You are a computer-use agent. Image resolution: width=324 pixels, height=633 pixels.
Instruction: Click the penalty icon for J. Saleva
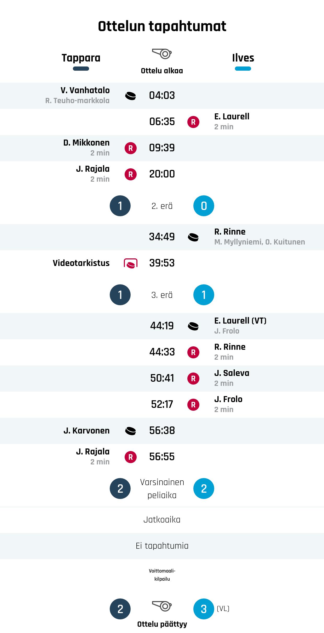pyautogui.click(x=193, y=379)
